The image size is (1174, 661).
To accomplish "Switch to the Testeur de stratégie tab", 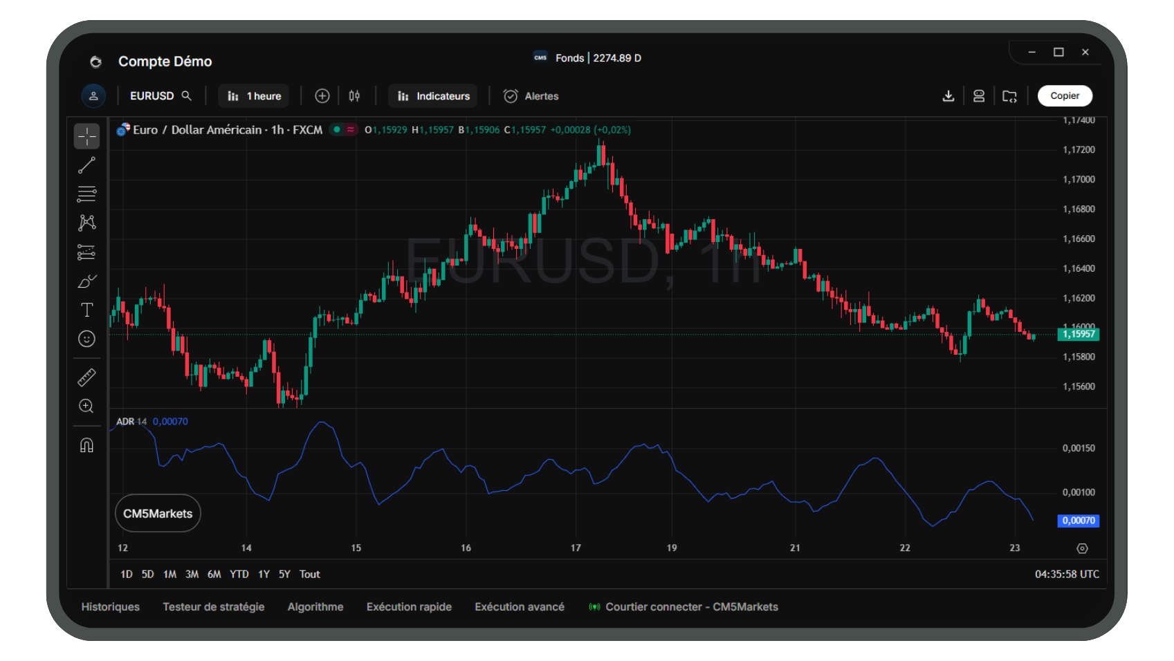I will (214, 606).
